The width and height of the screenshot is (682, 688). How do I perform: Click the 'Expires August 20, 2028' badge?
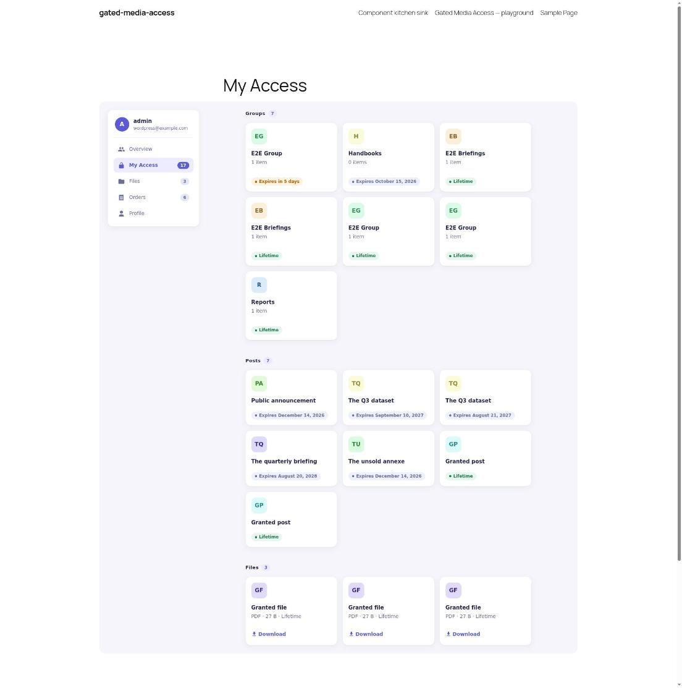click(285, 476)
